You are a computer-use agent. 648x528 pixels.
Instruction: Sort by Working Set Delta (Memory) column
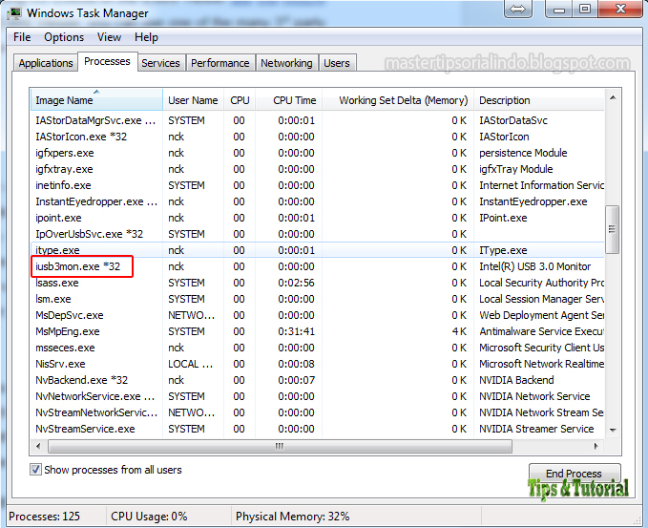coord(398,100)
